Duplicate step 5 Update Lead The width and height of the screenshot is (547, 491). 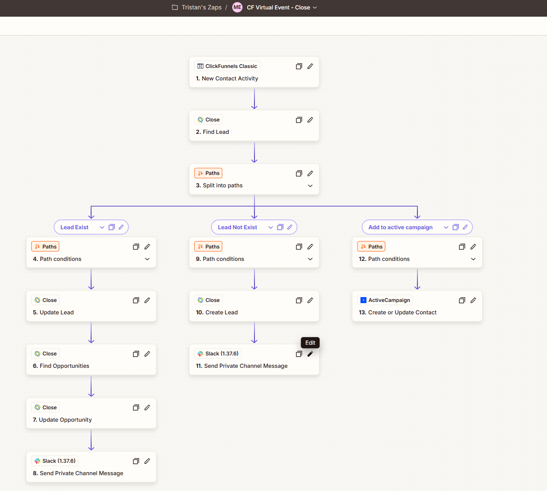click(136, 300)
